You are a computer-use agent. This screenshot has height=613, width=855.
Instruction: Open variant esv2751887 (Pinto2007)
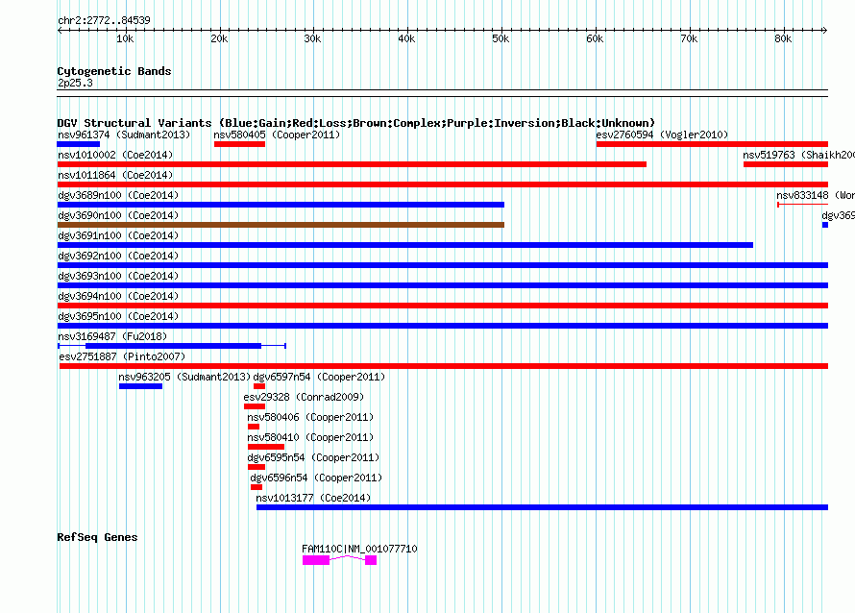pyautogui.click(x=122, y=356)
